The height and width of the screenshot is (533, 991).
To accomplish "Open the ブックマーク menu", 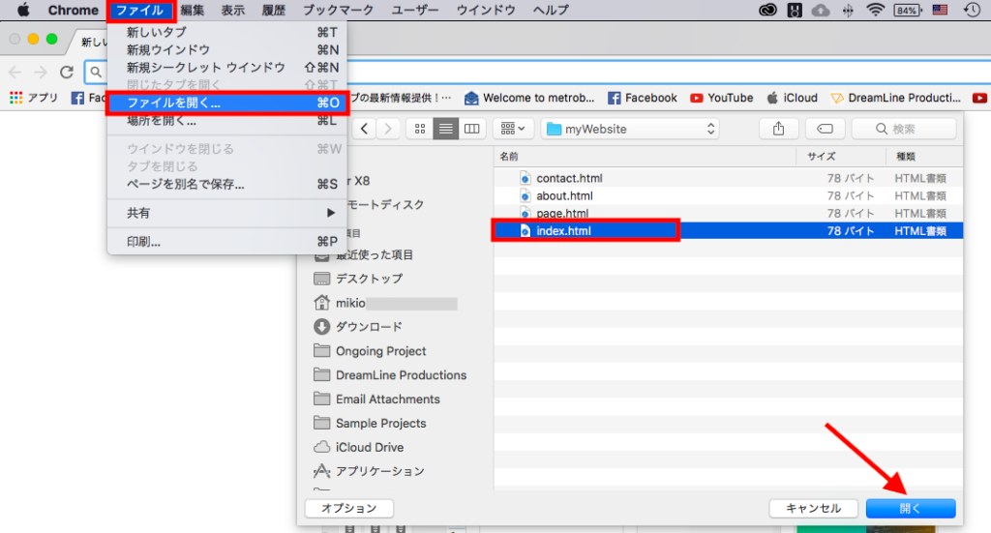I will pyautogui.click(x=338, y=10).
